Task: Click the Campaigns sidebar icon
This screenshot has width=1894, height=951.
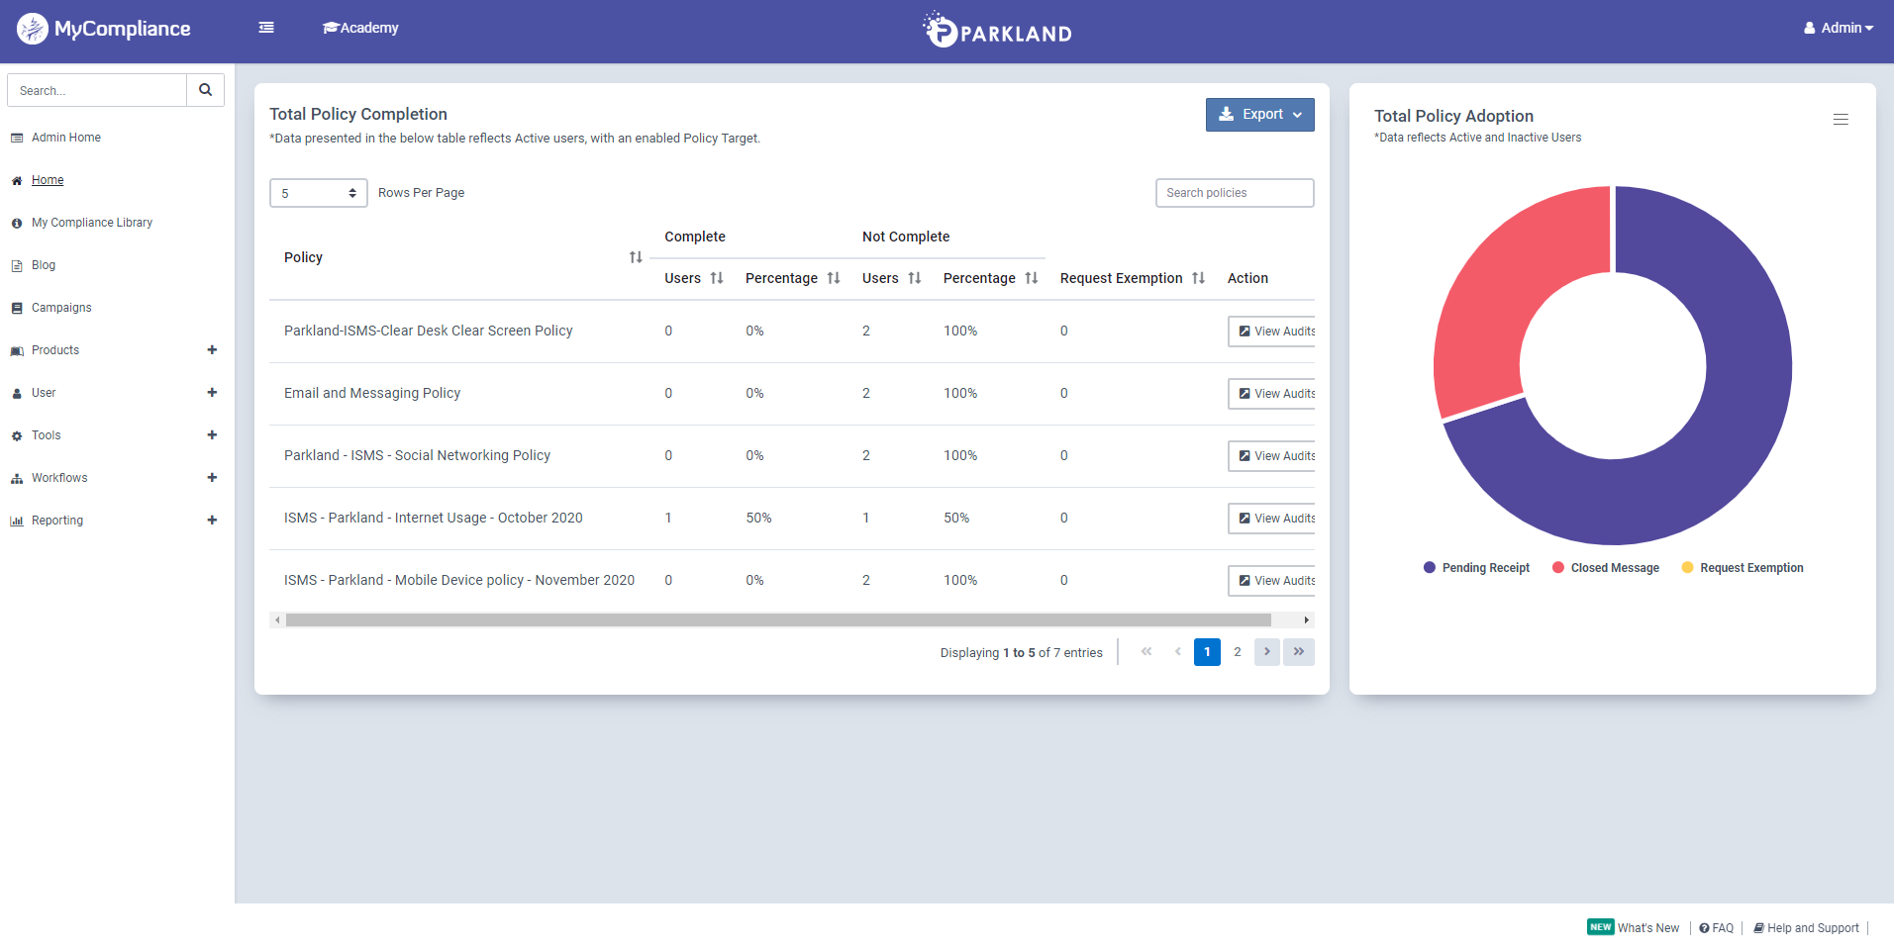Action: click(17, 309)
